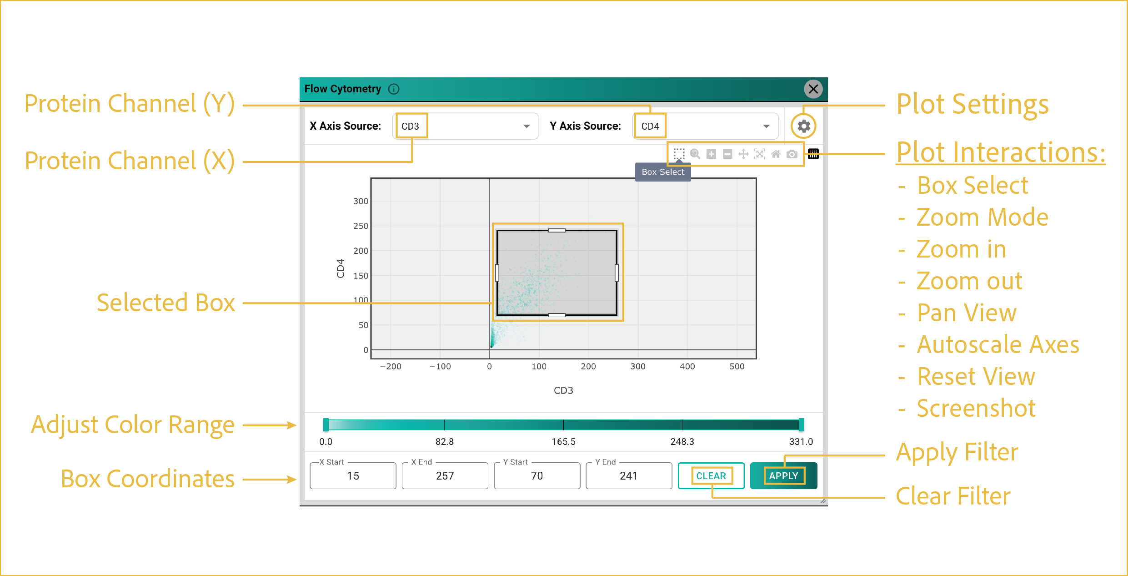Image resolution: width=1128 pixels, height=576 pixels.
Task: Open the Y Axis Source dropdown
Action: coord(706,126)
